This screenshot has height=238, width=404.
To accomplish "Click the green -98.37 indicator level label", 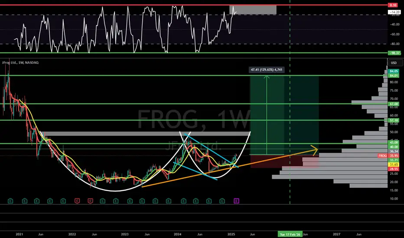I will 394,53.
